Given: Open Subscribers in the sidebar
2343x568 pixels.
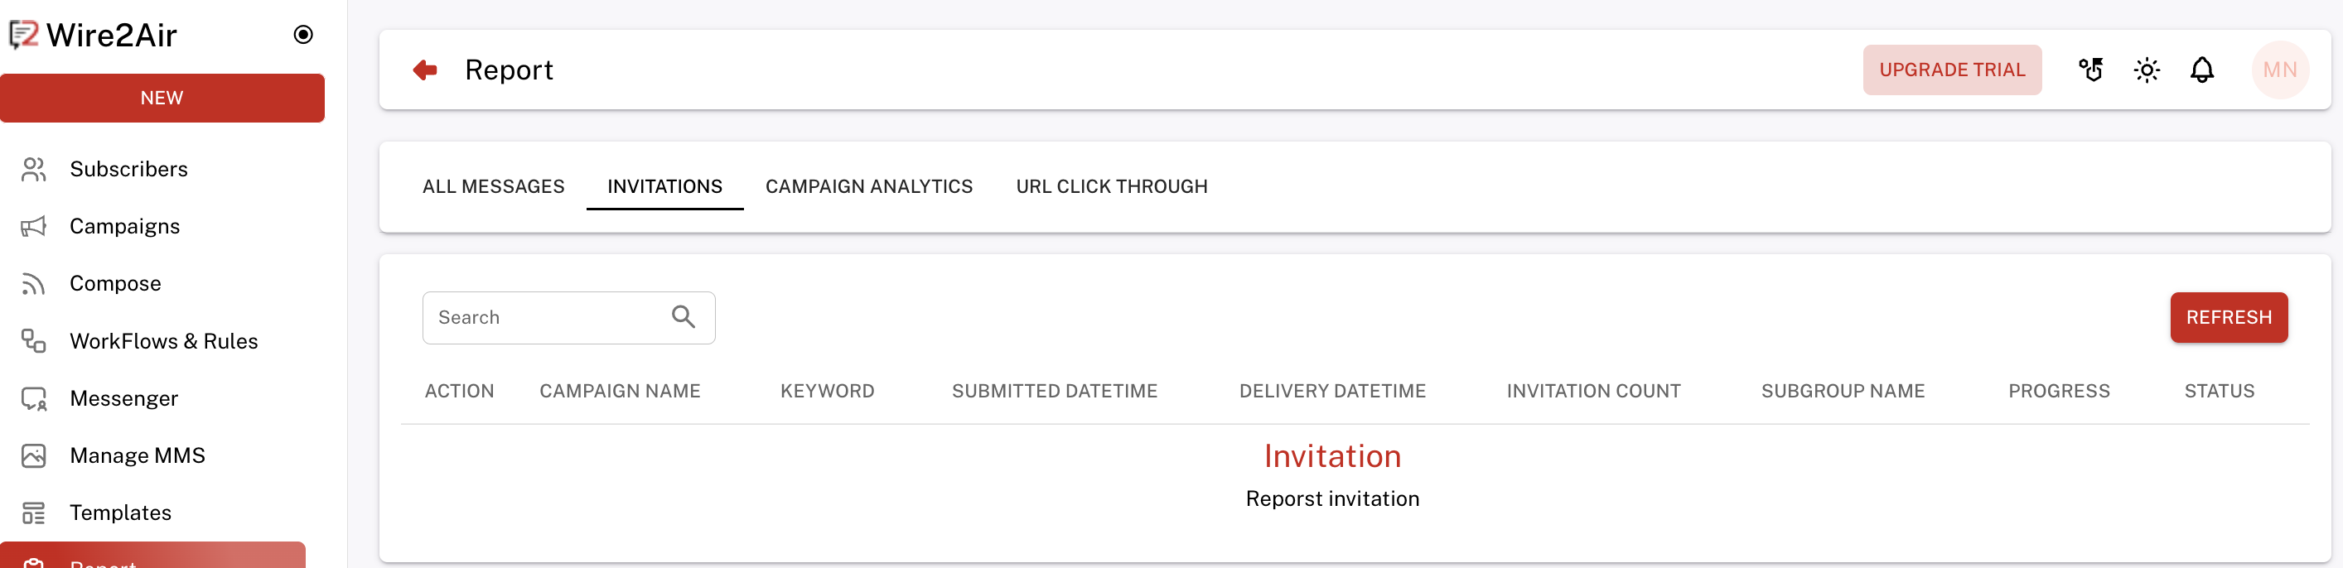Looking at the screenshot, I should tap(128, 169).
